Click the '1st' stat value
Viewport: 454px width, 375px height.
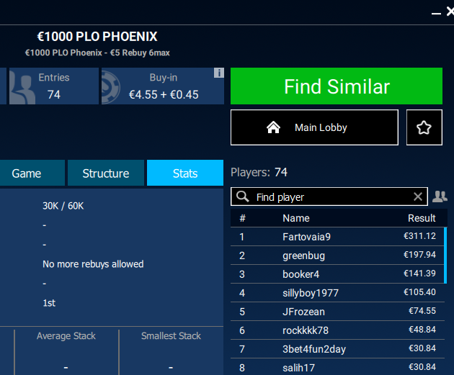point(49,303)
